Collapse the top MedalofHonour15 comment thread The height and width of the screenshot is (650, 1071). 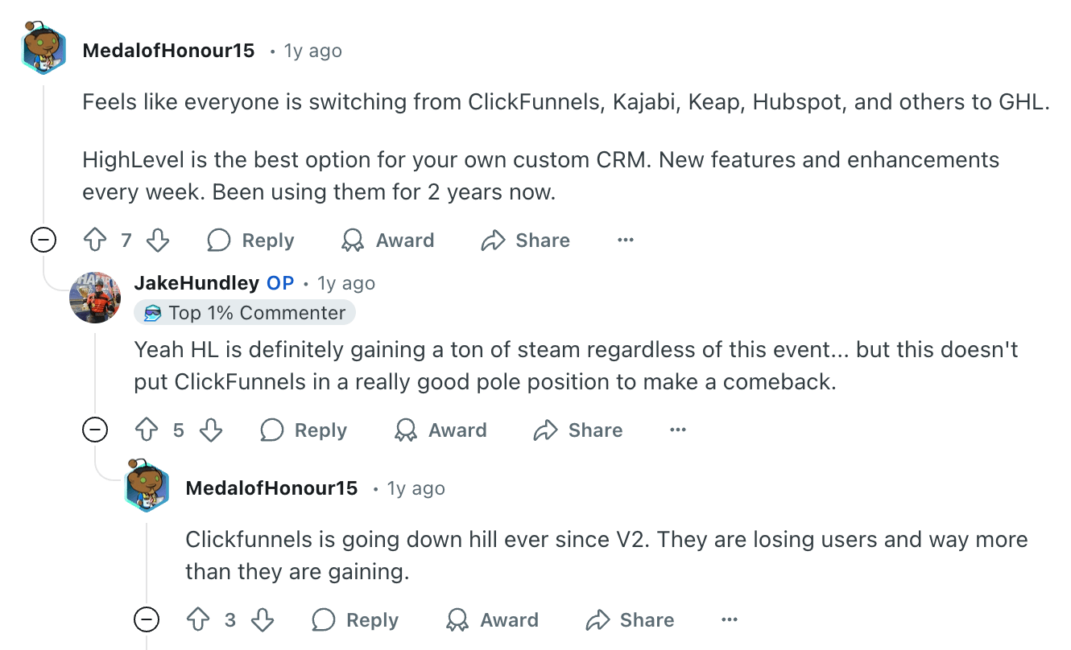tap(43, 241)
